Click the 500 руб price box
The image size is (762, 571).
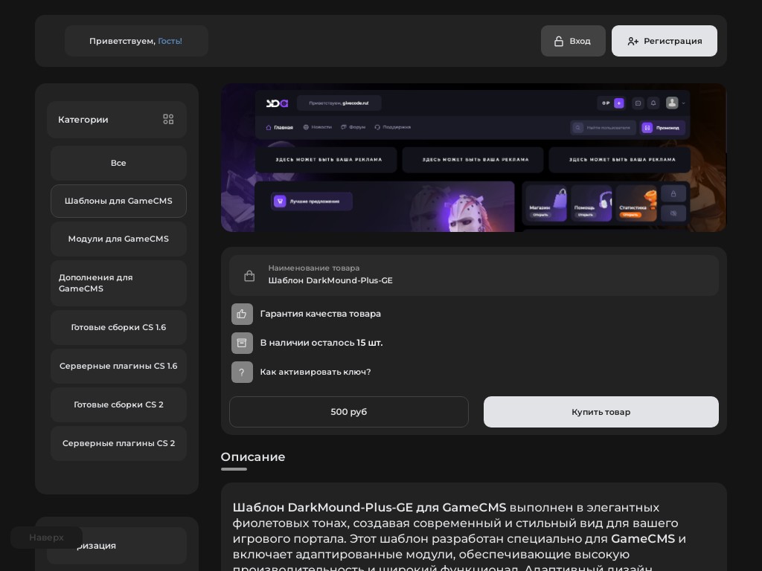348,412
